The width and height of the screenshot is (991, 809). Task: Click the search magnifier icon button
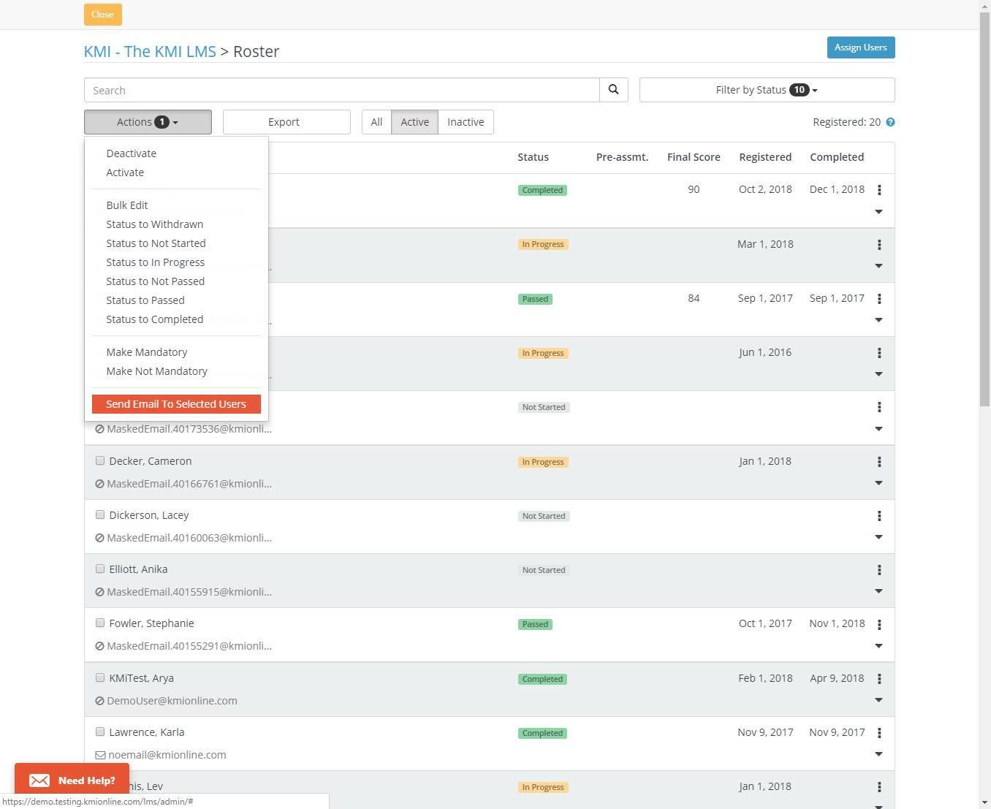click(x=613, y=90)
